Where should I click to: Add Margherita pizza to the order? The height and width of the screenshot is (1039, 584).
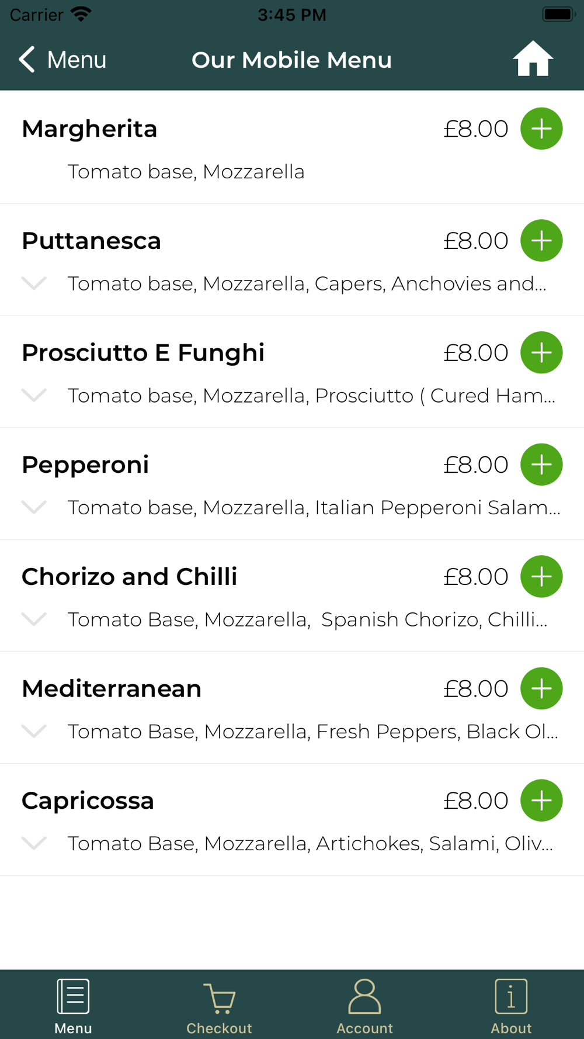click(541, 129)
